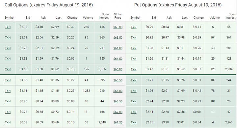Select the $67.00 strike price link
The height and width of the screenshot is (128, 237).
[118, 112]
